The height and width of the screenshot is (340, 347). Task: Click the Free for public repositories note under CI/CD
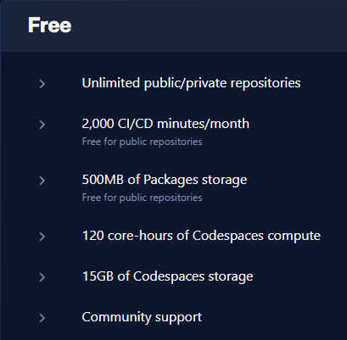142,142
